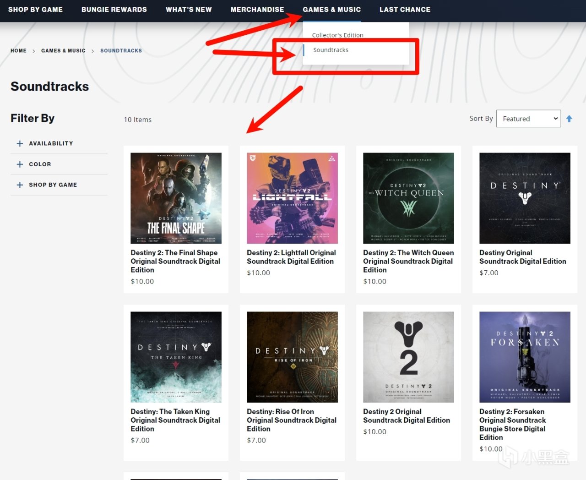This screenshot has height=480, width=586.
Task: Click Destiny: The Taken King title link
Action: (175, 420)
